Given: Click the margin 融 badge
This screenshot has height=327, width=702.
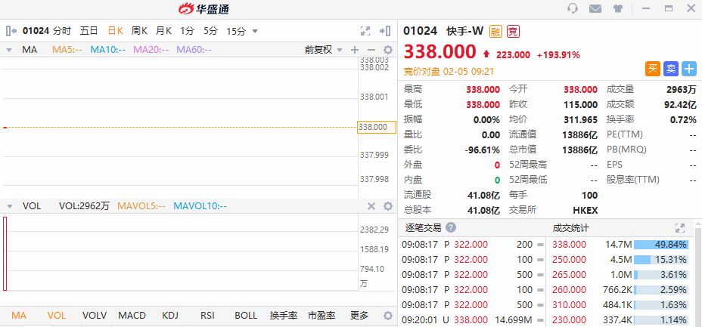Looking at the screenshot, I should [495, 31].
